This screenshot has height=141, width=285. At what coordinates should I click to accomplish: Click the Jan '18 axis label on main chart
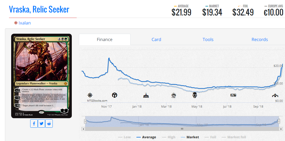(137, 106)
